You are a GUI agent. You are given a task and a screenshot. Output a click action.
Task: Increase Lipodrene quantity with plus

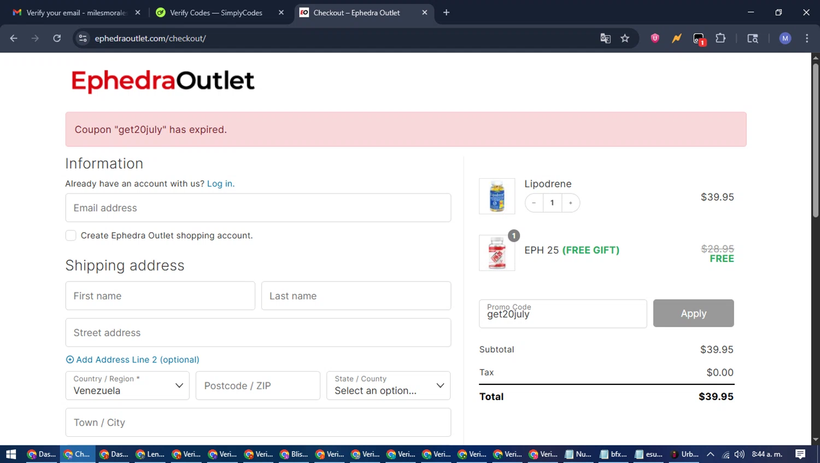point(571,203)
